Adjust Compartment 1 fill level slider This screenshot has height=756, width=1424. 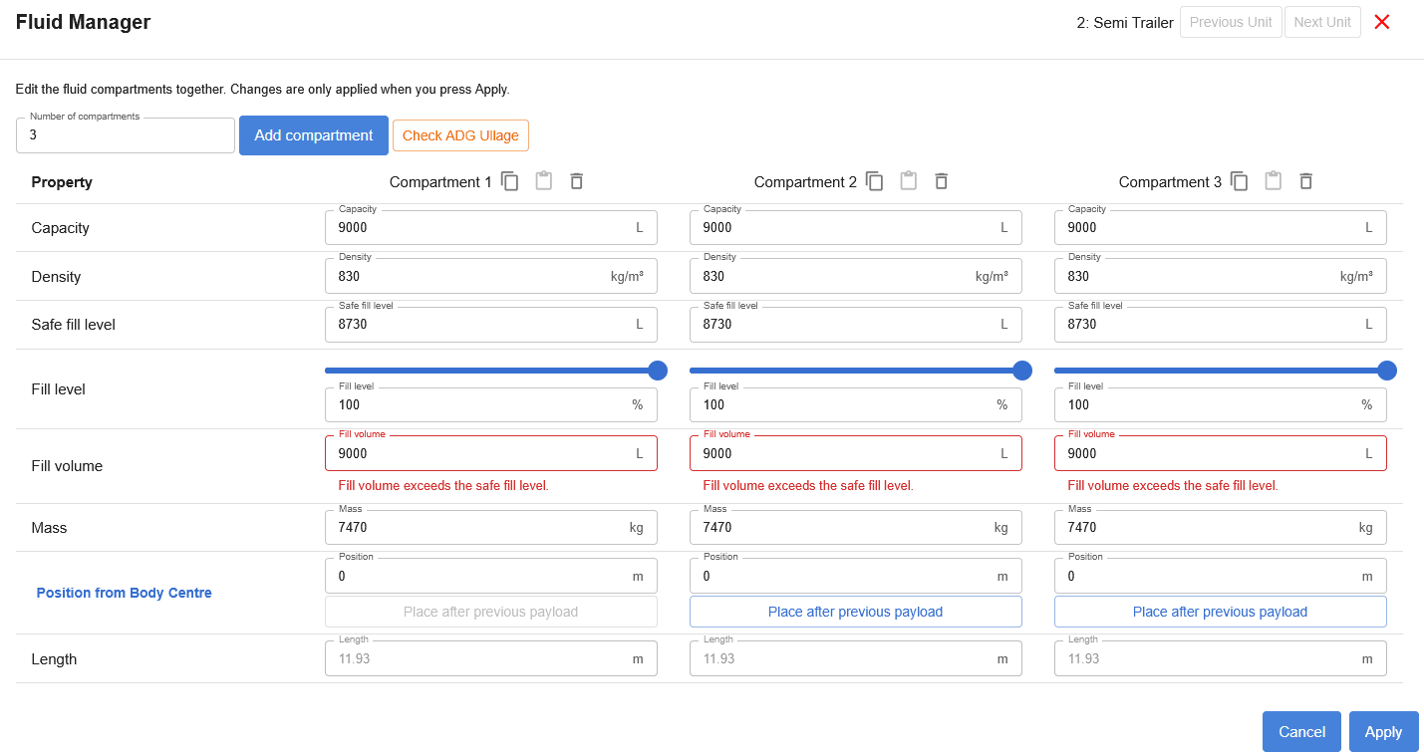[658, 371]
